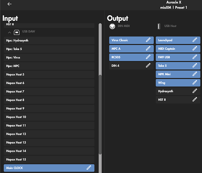The height and width of the screenshot is (173, 202).
Task: Toggle routing to MPC A output
Action: [131, 49]
